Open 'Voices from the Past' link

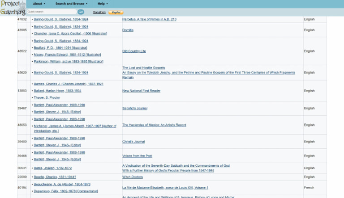click(137, 156)
